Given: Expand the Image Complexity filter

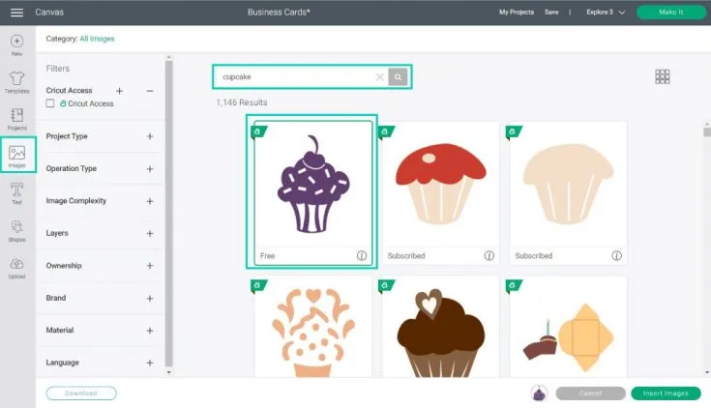Looking at the screenshot, I should click(150, 201).
